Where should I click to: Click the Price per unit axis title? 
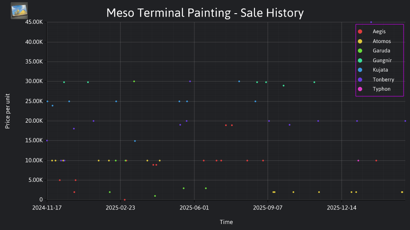click(x=8, y=111)
